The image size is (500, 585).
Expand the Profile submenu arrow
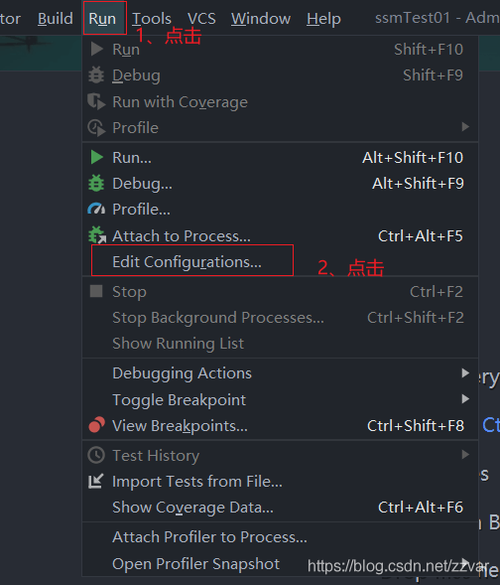point(465,127)
